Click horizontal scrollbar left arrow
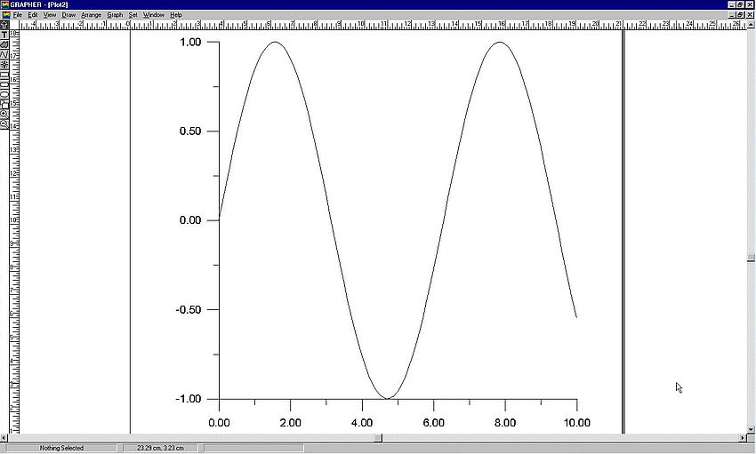756x454 pixels. click(4, 438)
